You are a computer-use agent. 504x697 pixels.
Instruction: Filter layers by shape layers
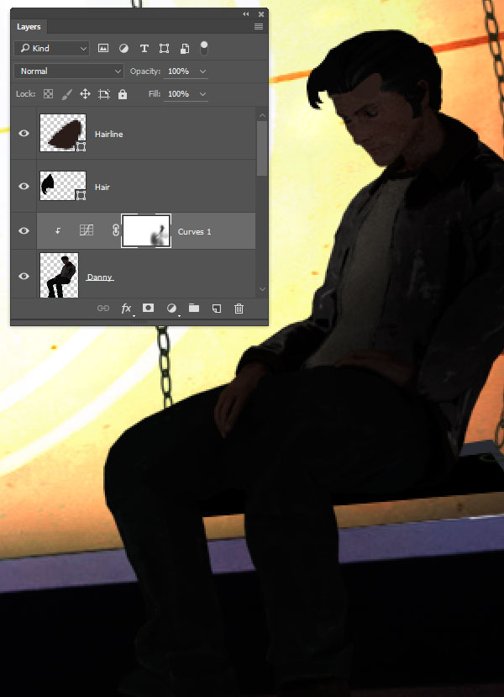click(165, 49)
